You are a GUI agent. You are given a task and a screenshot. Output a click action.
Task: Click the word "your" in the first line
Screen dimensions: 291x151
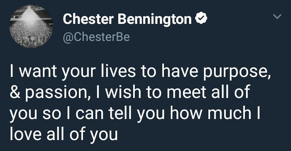tap(79, 73)
